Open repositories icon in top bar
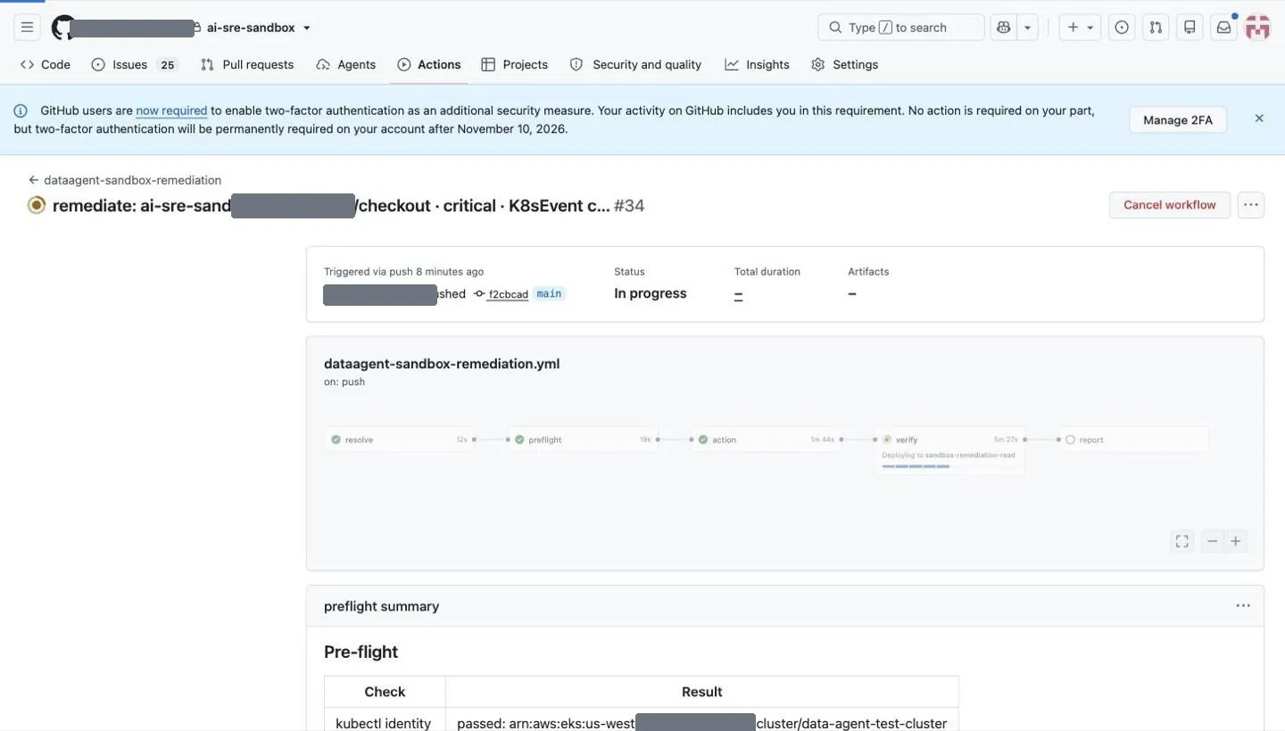The width and height of the screenshot is (1285, 731). point(1190,28)
